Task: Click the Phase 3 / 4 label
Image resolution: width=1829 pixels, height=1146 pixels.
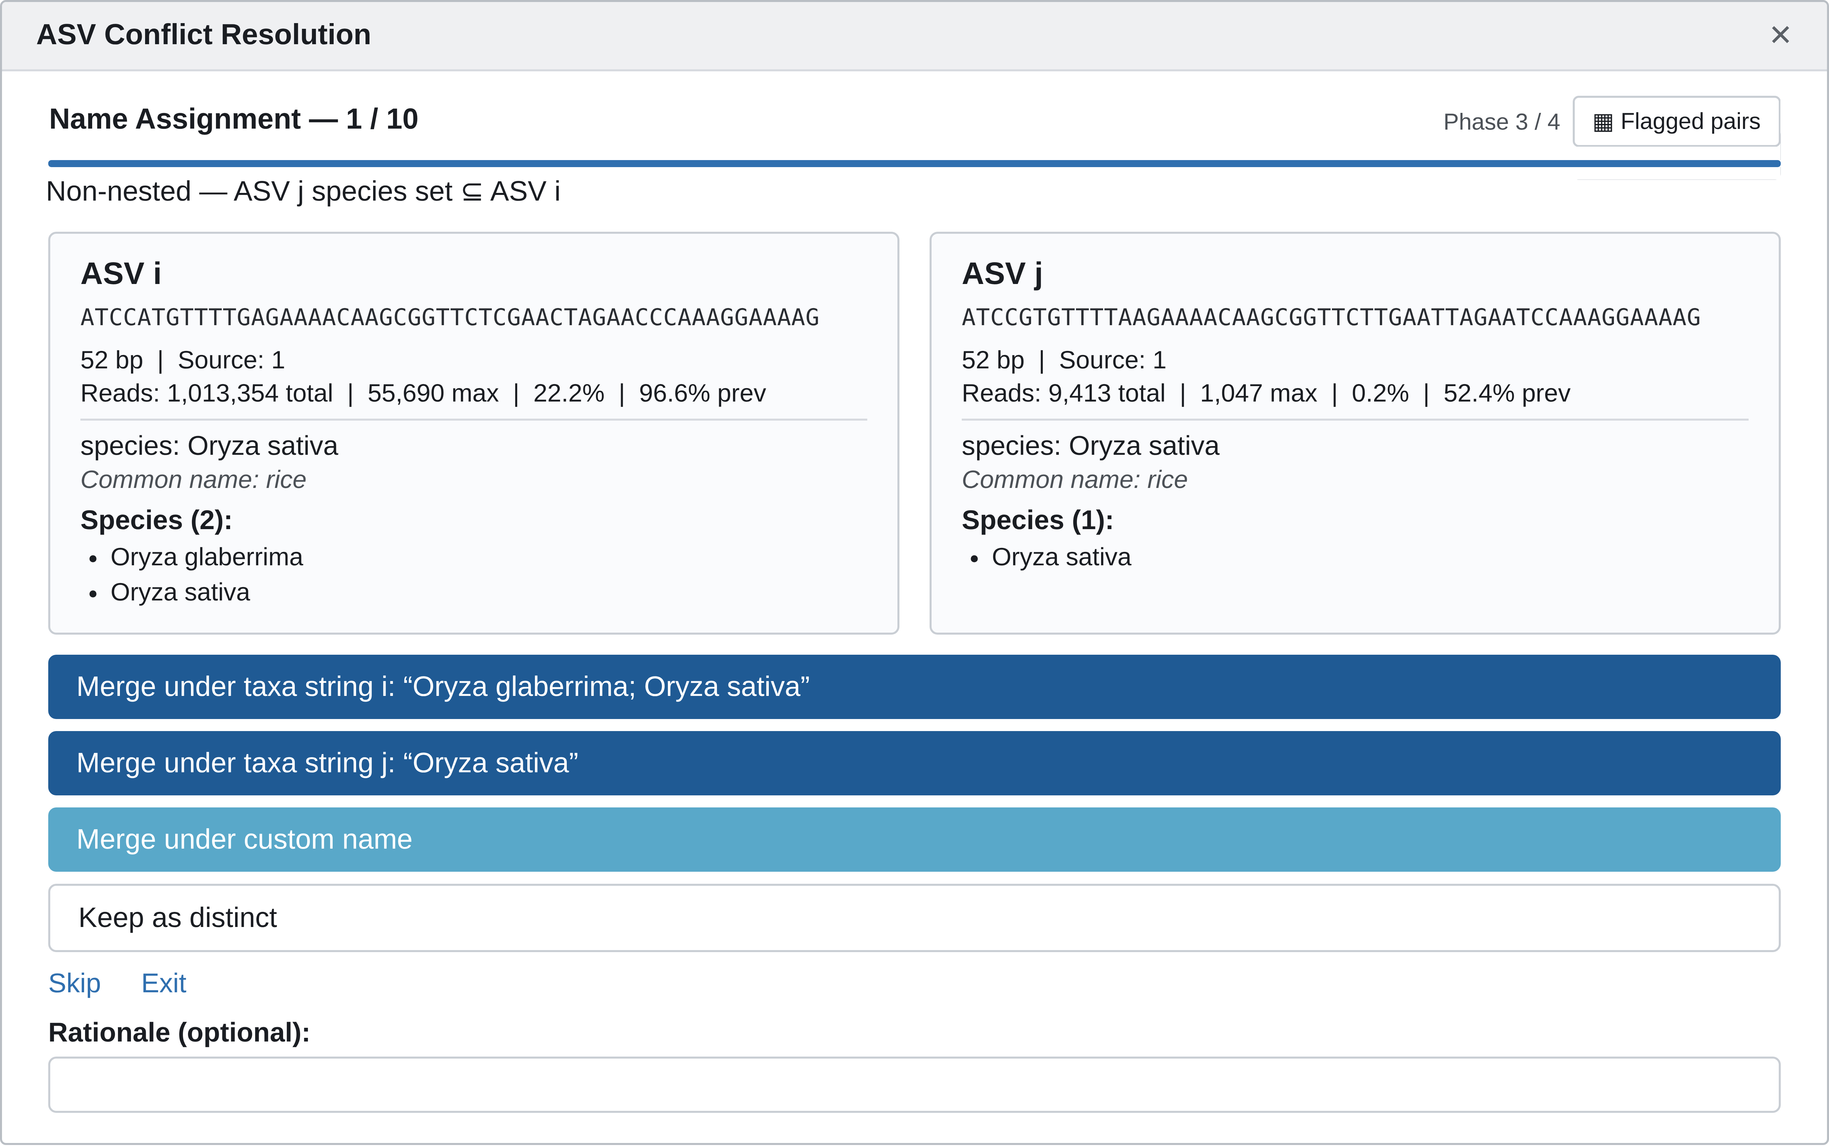Action: [1501, 122]
